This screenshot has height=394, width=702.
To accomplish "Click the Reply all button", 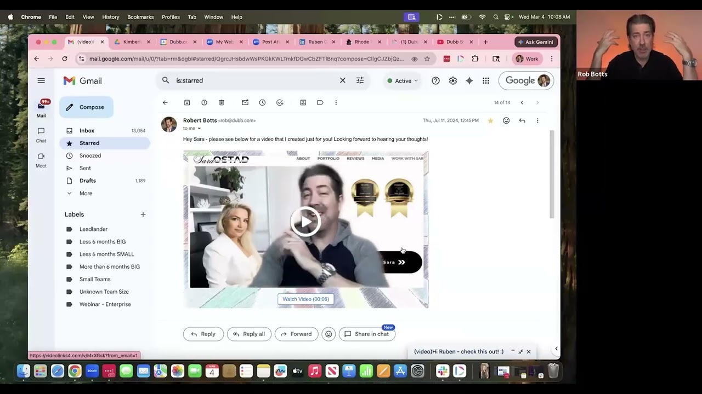I will pos(249,334).
